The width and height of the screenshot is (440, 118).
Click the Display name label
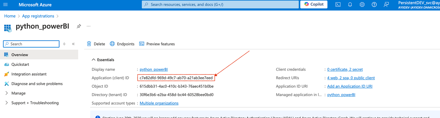click(x=103, y=70)
